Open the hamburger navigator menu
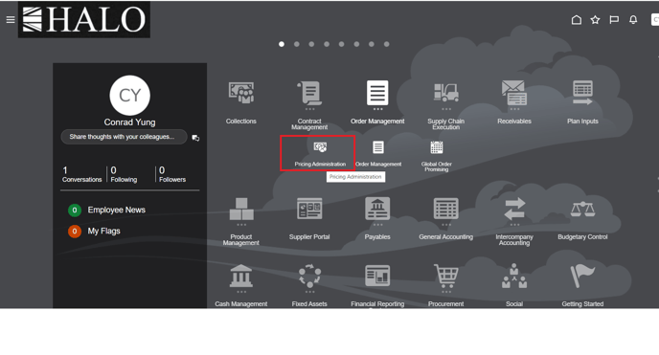The height and width of the screenshot is (355, 659). (11, 20)
